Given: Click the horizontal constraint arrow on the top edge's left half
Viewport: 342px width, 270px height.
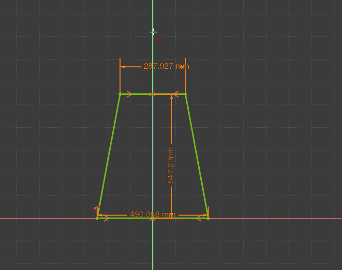Looking at the screenshot, I should 129,94.
